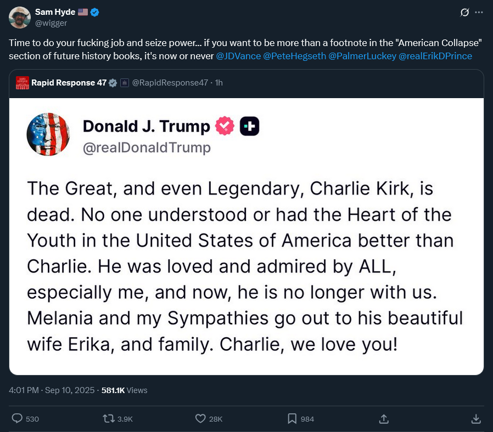
Task: Click the download icon under the post
Action: [476, 418]
